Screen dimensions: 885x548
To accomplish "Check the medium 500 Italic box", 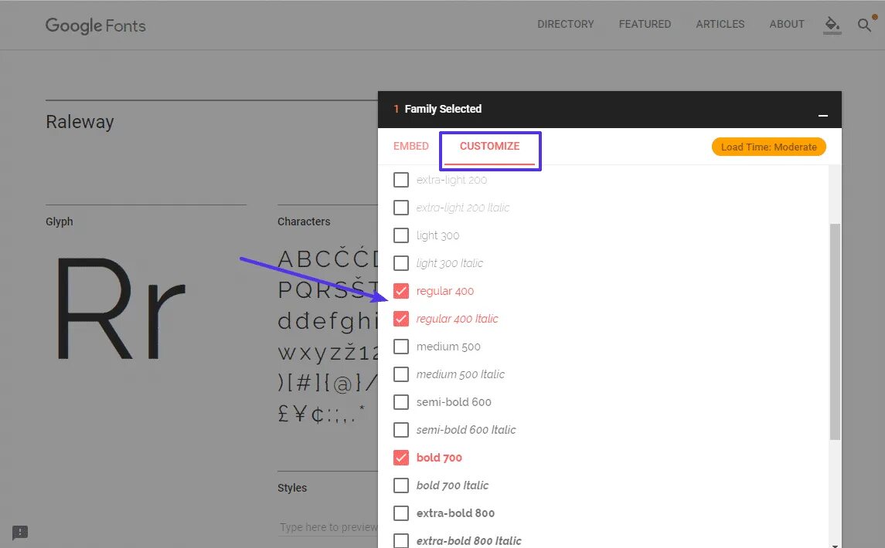I will 400,374.
